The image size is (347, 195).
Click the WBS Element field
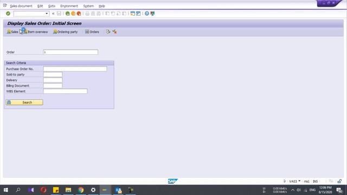click(65, 91)
